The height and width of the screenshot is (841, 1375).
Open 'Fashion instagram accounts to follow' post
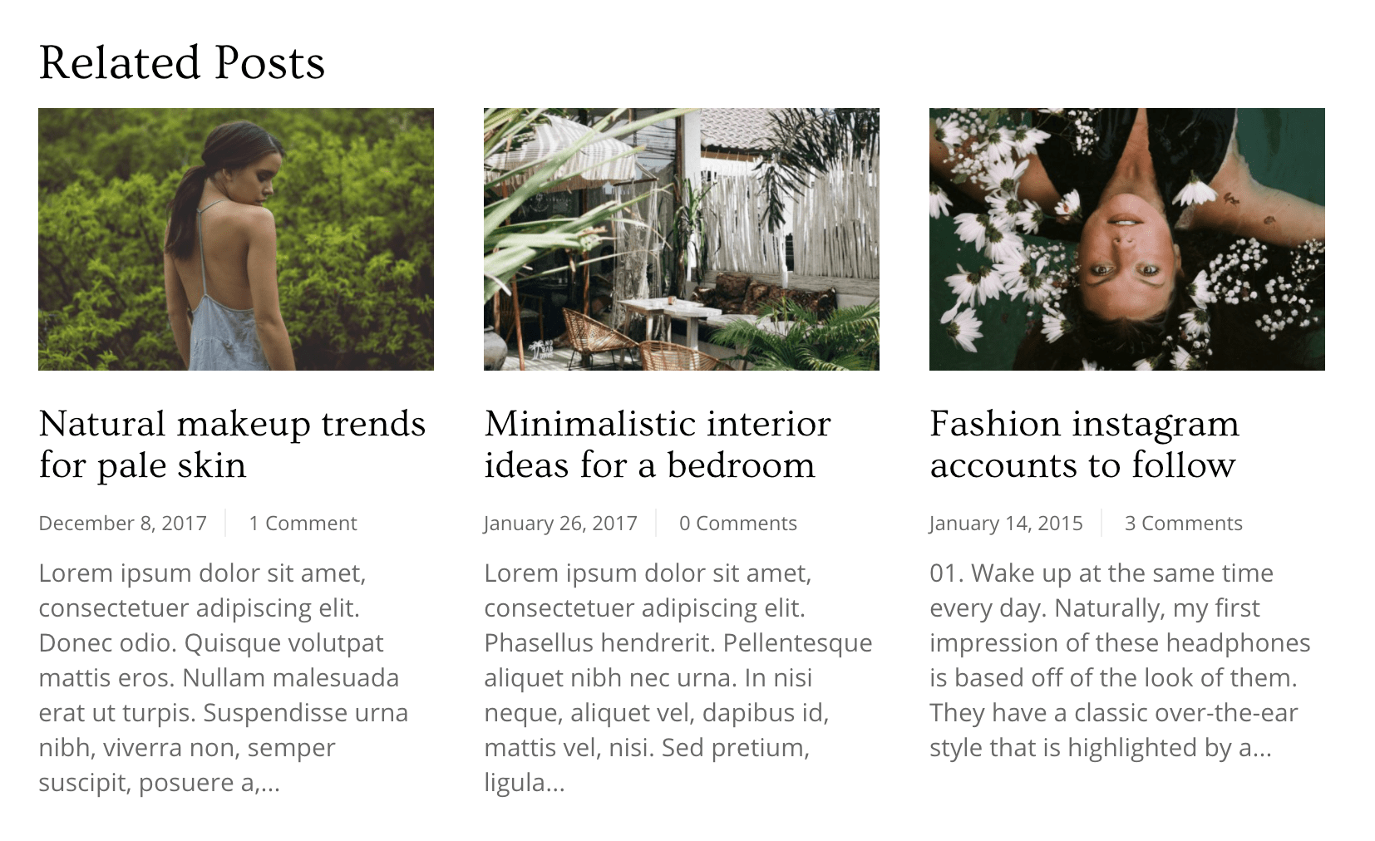(x=1084, y=445)
